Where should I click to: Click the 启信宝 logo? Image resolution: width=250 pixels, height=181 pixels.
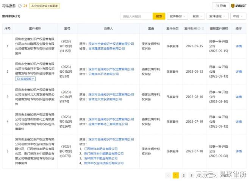tap(239, 6)
